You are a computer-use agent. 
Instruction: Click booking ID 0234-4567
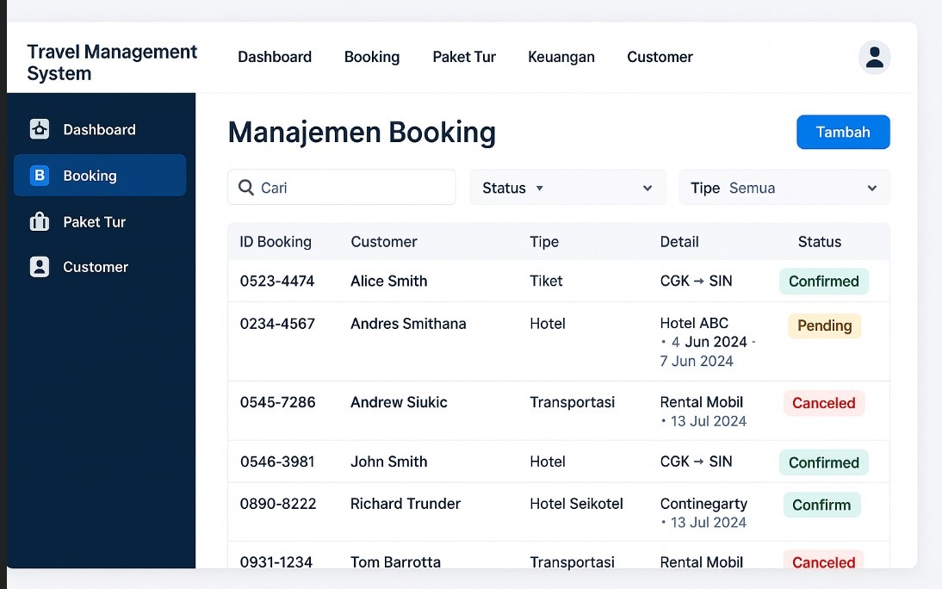coord(277,324)
